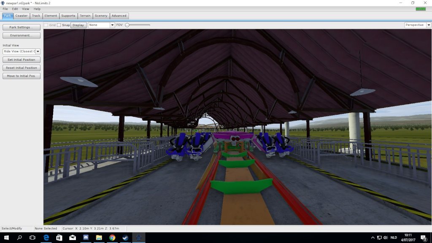Open the Microsoft Store taskbar icon
Image resolution: width=432 pixels, height=243 pixels.
tap(59, 238)
